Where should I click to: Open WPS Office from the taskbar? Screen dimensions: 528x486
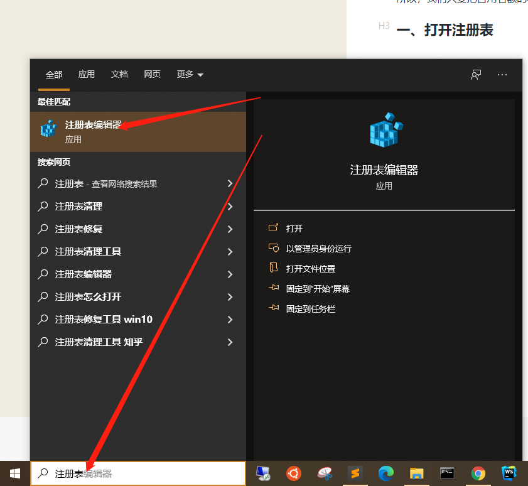[x=509, y=474]
